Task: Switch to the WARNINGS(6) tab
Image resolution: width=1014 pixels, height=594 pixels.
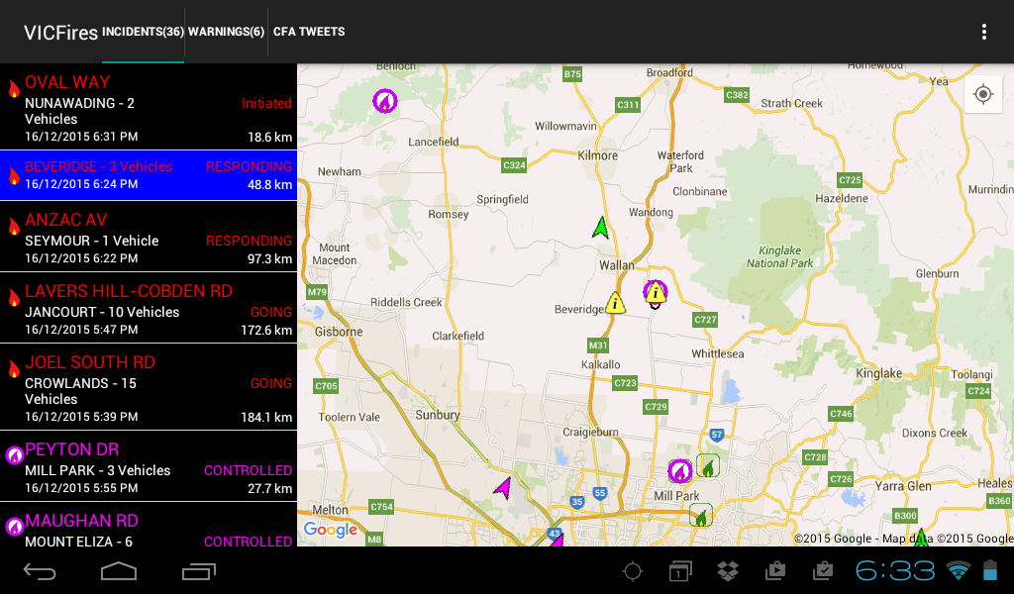Action: [227, 32]
